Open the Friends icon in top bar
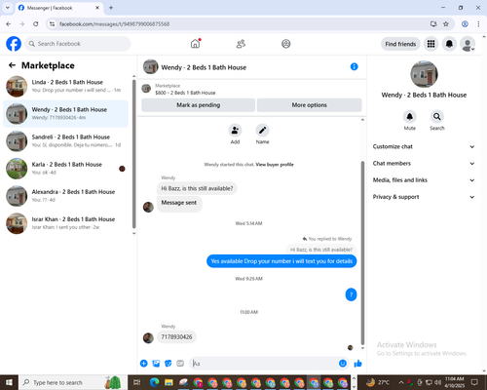This screenshot has width=487, height=390. pos(241,44)
